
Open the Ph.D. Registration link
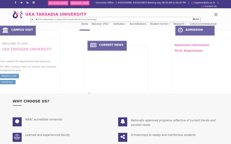pos(188,51)
